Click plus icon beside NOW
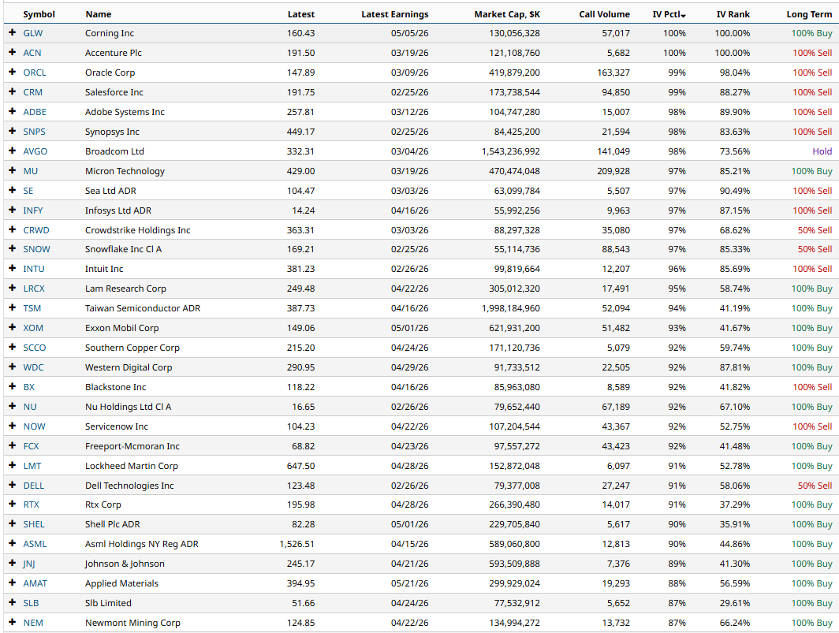The width and height of the screenshot is (839, 633). point(13,426)
